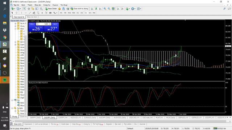Switch chart to W1 timeframe
232x130 pixels.
pos(90,13)
